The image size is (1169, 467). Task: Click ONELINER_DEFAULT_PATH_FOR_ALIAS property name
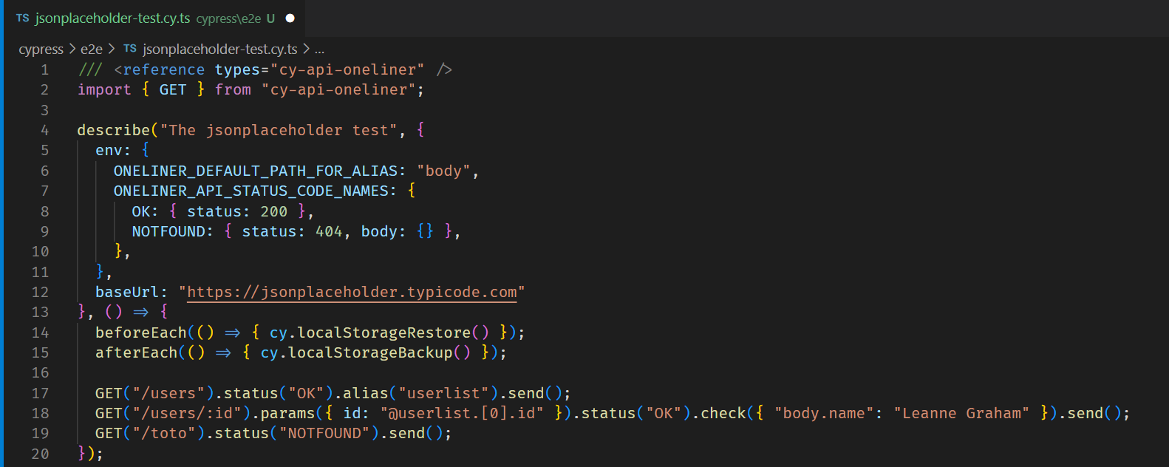[255, 171]
